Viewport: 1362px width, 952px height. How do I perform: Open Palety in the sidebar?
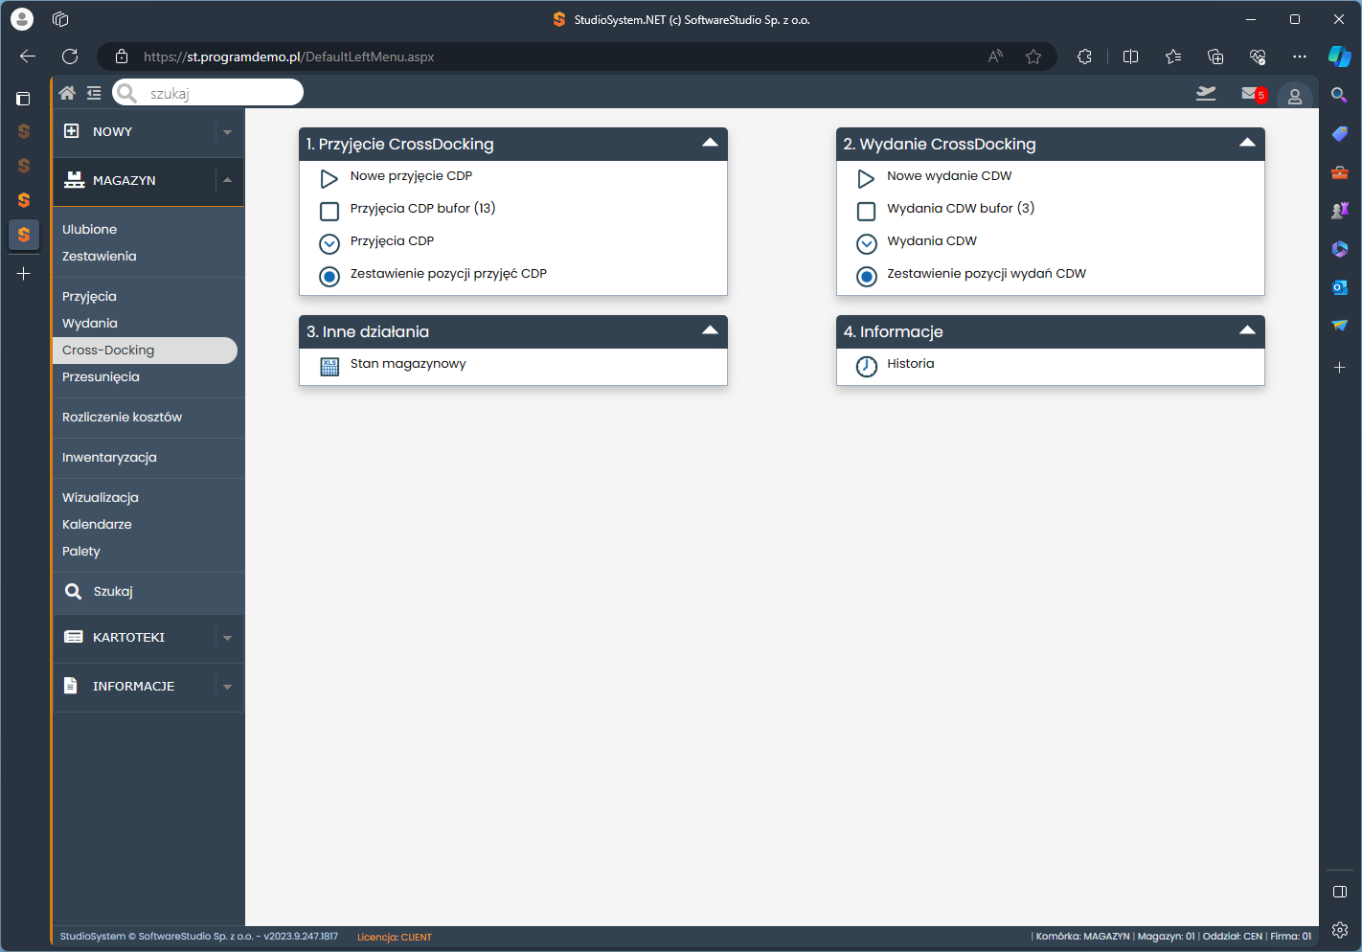pos(81,552)
